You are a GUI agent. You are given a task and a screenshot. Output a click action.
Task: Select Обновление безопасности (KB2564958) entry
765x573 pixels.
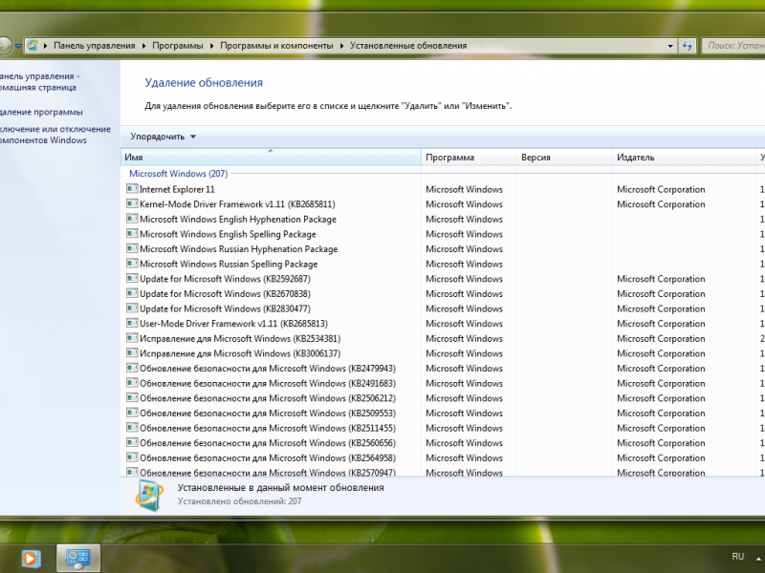point(268,458)
